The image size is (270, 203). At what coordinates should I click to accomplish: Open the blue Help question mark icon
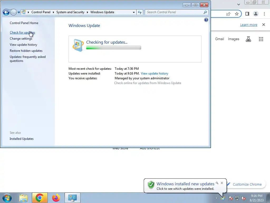click(x=206, y=20)
